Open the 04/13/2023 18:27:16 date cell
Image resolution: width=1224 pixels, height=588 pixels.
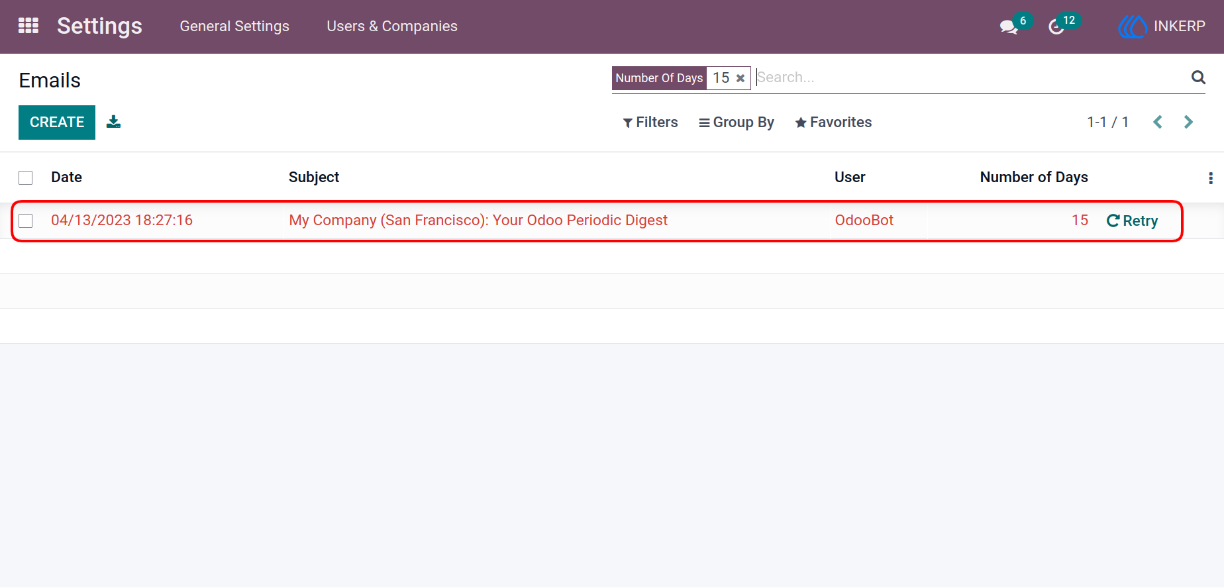coord(122,220)
